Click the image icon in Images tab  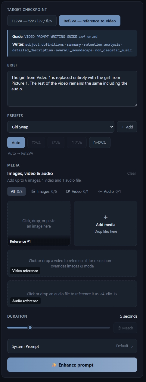33,191
